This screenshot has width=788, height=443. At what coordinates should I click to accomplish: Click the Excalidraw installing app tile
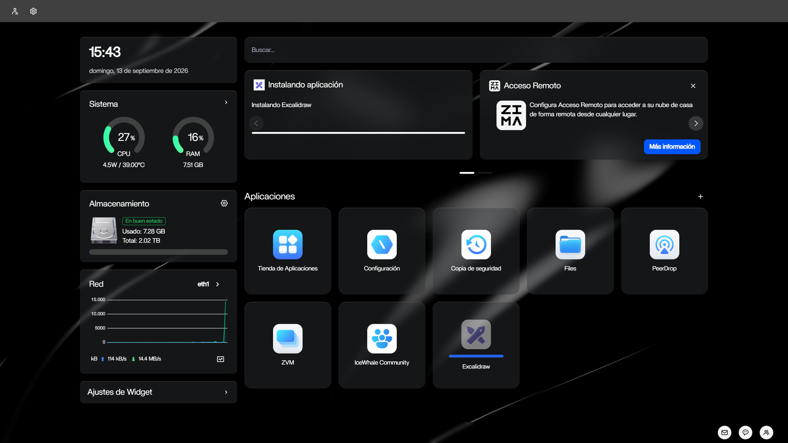pyautogui.click(x=476, y=345)
